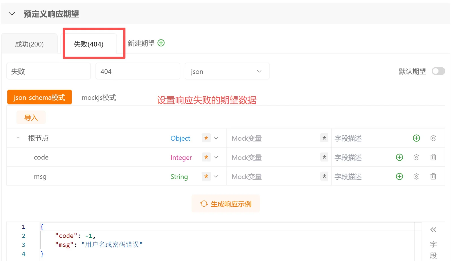Open the settings gear on 根节点 row
Image resolution: width=456 pixels, height=261 pixels.
click(x=433, y=138)
